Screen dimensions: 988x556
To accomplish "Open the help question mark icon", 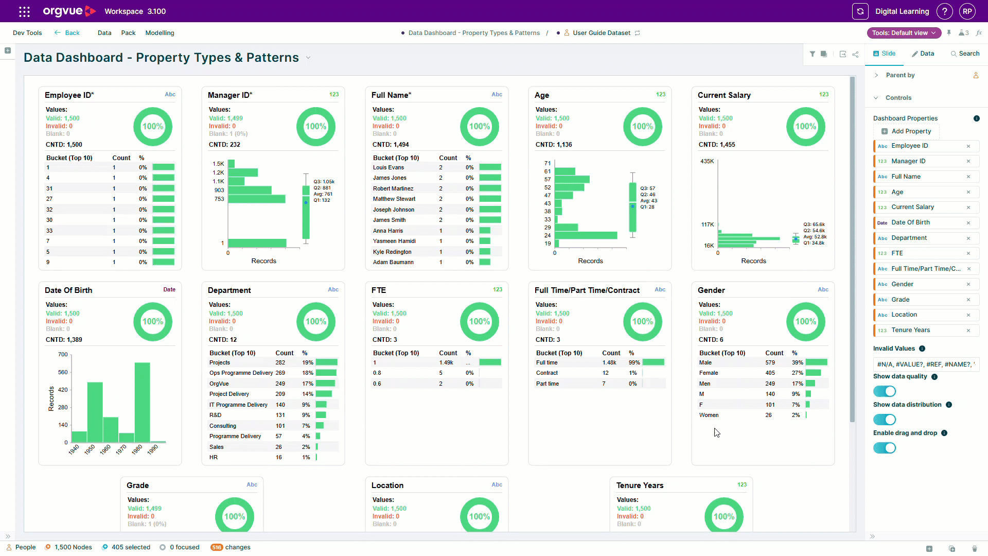I will tap(945, 11).
